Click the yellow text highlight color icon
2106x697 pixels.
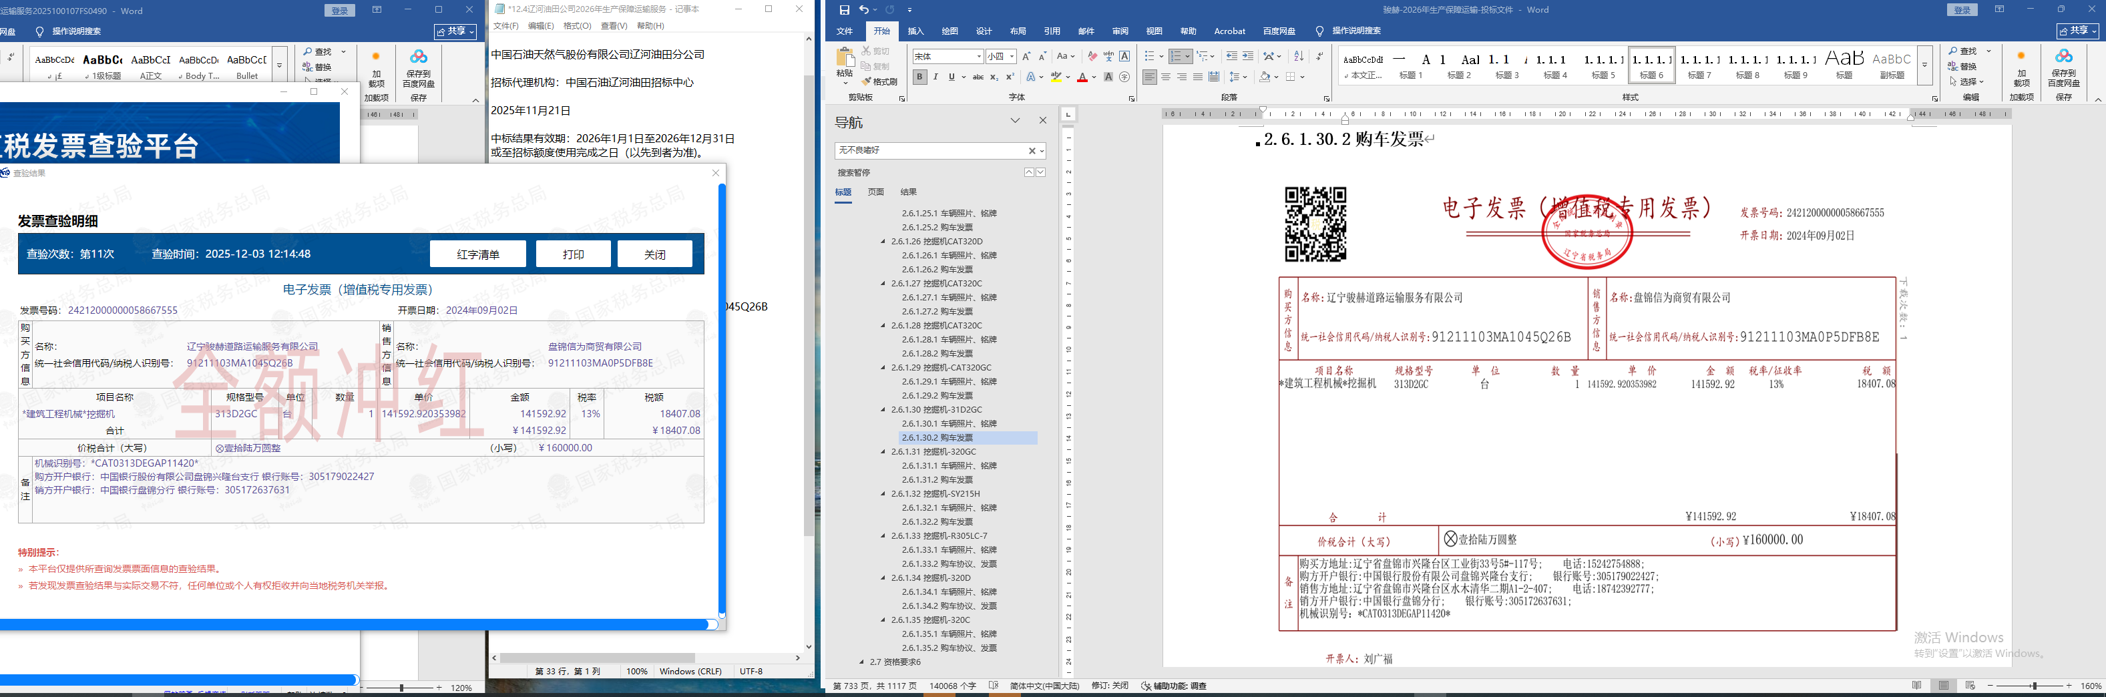1056,77
